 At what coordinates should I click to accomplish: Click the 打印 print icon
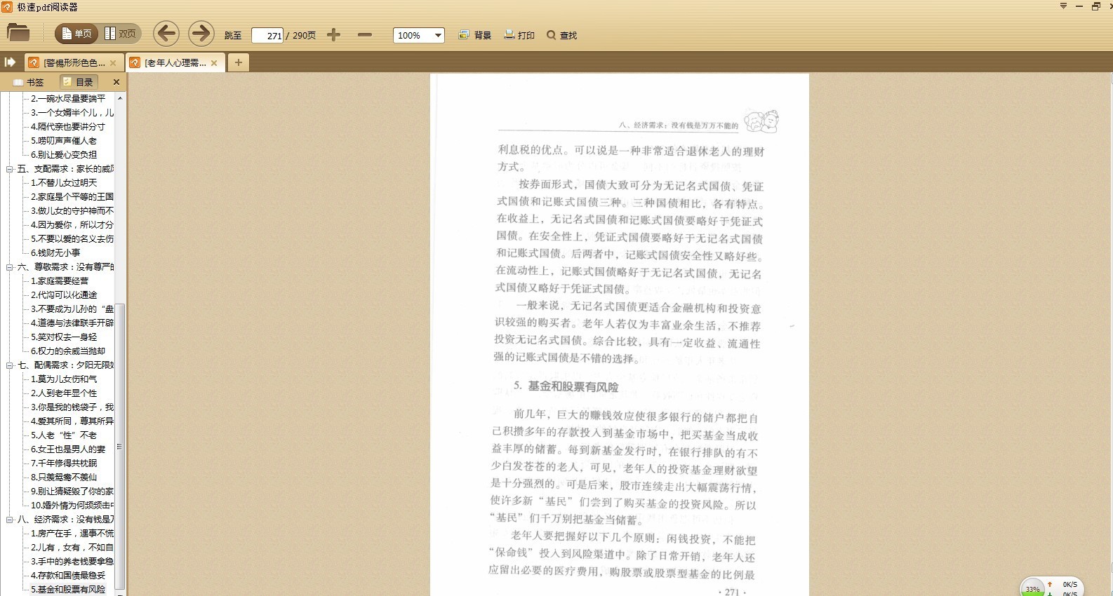point(519,35)
